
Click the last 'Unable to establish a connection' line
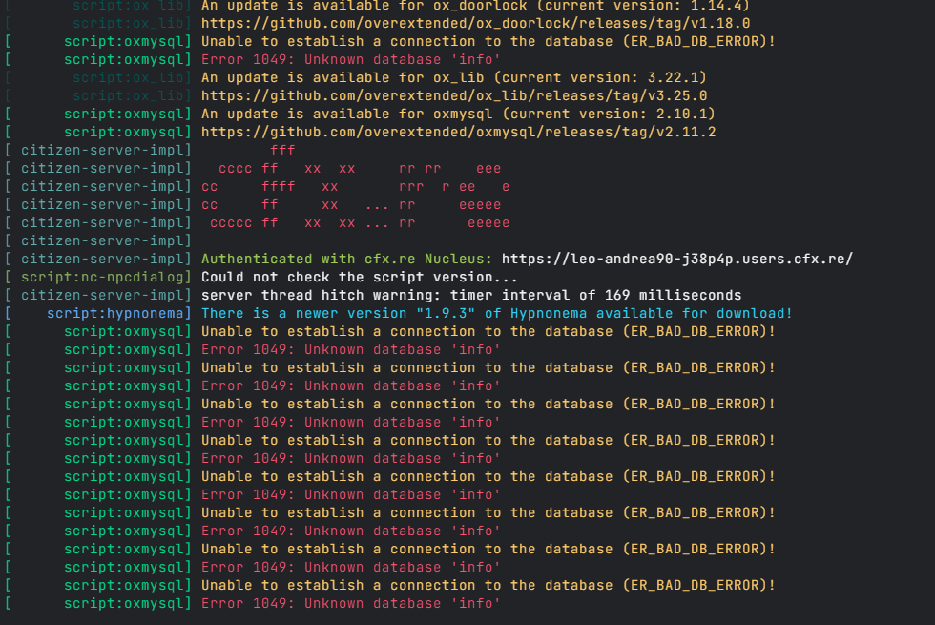(488, 586)
